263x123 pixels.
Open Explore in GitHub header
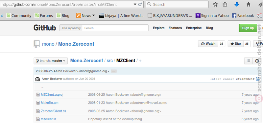coord(159,28)
